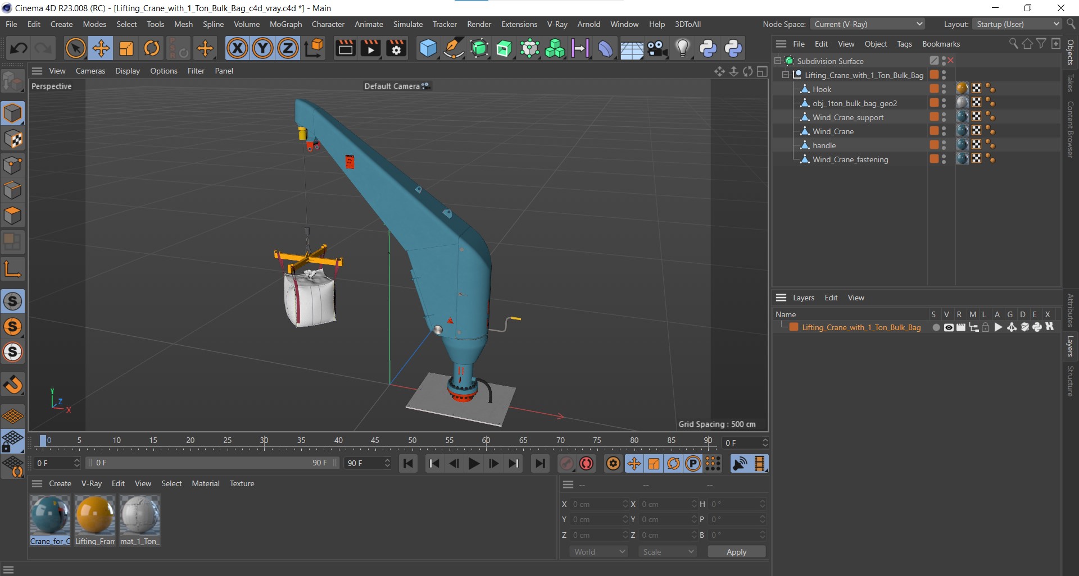
Task: Click the Apply button
Action: (736, 552)
